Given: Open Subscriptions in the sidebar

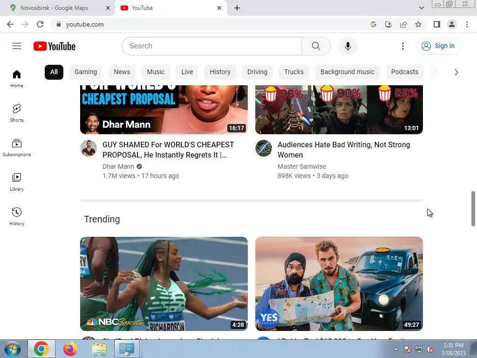Looking at the screenshot, I should (x=17, y=148).
